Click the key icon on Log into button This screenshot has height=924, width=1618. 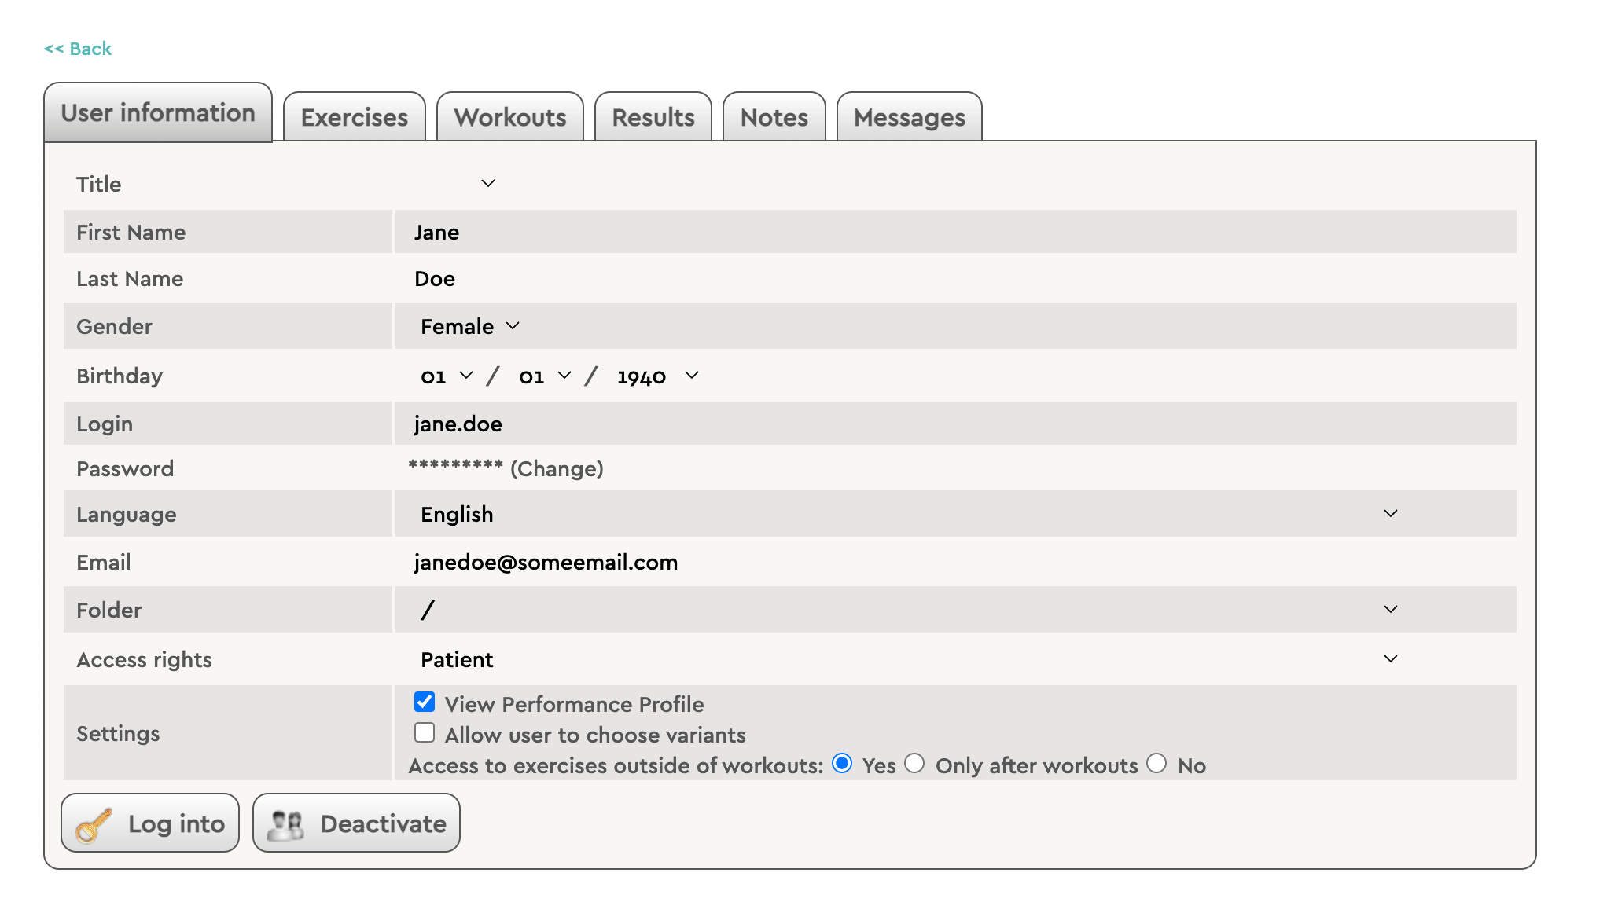94,824
